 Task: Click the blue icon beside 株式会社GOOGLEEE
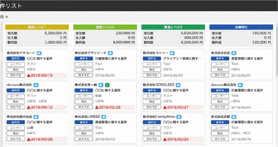click(x=178, y=85)
